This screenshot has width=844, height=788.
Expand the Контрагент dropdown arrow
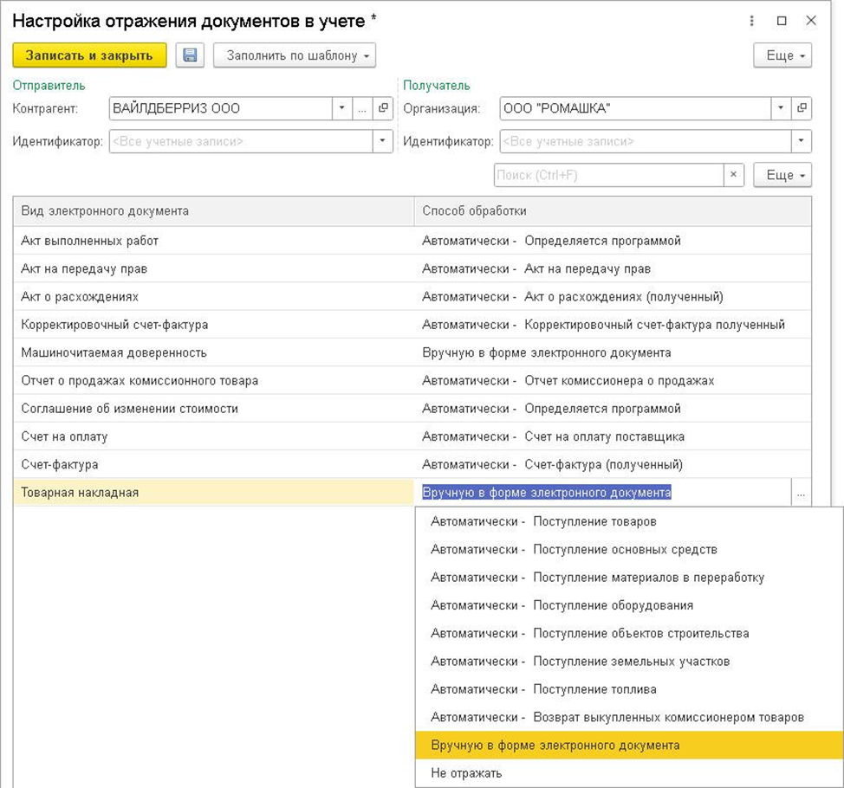342,108
